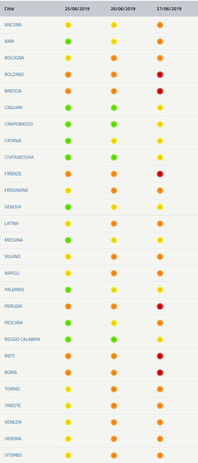Open the CIVITAVECCHIA link
The width and height of the screenshot is (198, 463).
point(19,157)
